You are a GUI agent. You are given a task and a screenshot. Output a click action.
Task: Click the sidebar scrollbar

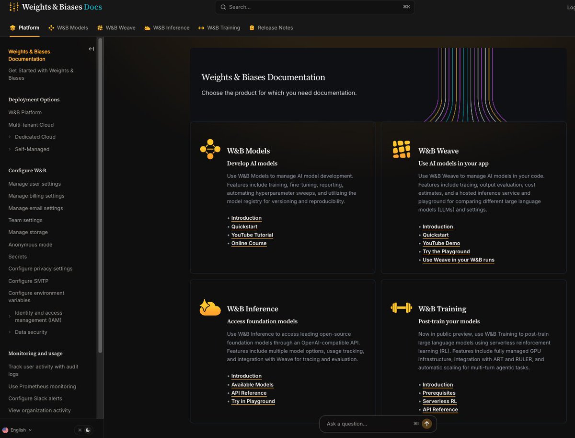pos(100,196)
